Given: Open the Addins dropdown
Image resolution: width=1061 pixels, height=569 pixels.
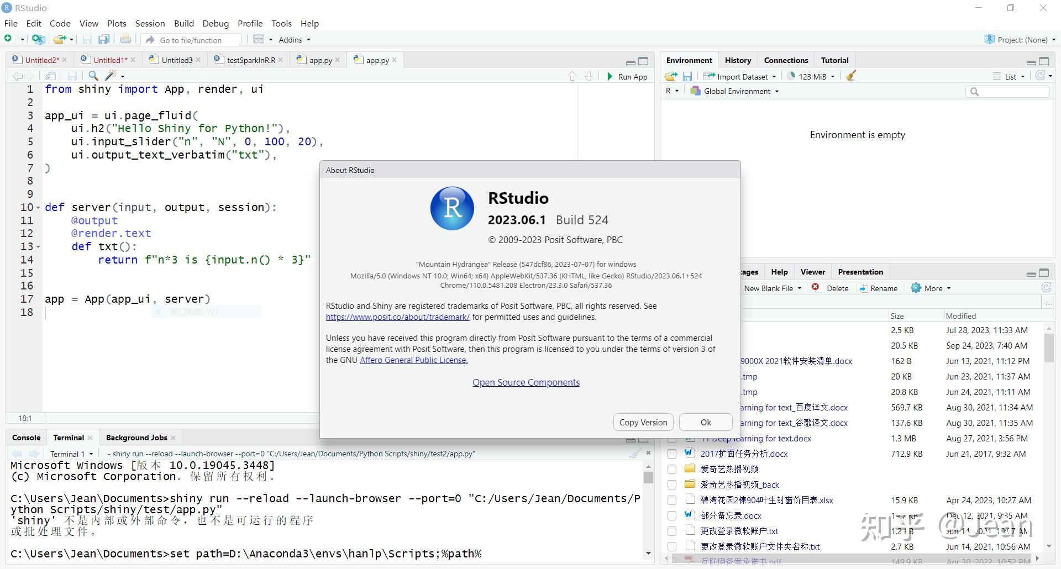Looking at the screenshot, I should click(295, 40).
